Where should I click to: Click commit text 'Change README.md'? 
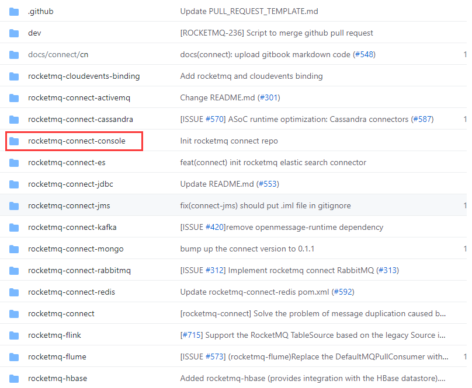pos(217,98)
